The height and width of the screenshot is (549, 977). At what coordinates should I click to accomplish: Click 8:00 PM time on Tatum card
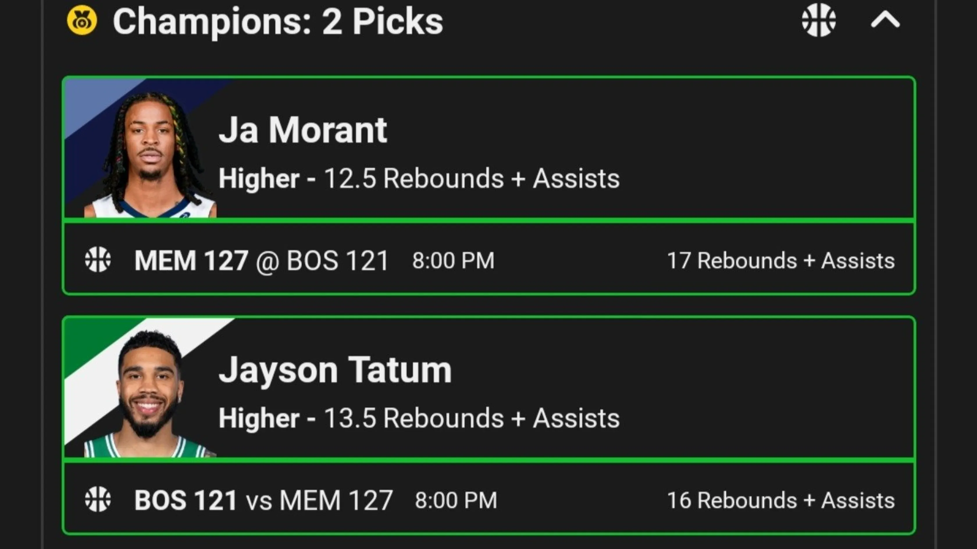[x=456, y=500]
